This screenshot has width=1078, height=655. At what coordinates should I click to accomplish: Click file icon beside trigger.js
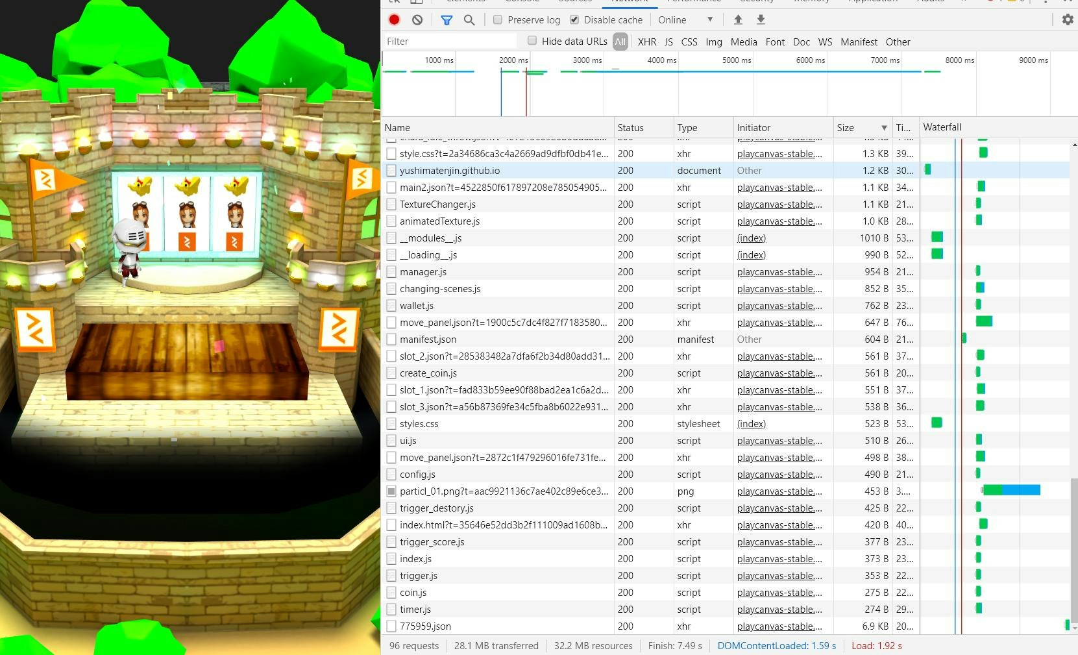[391, 576]
